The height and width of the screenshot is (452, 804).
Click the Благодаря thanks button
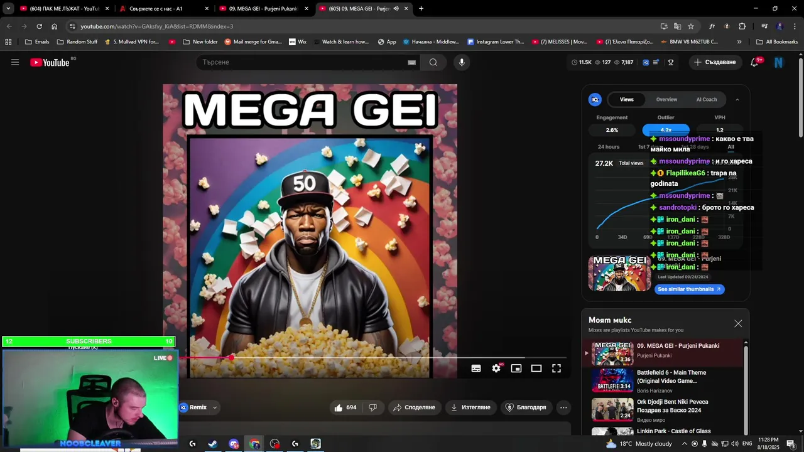526,407
